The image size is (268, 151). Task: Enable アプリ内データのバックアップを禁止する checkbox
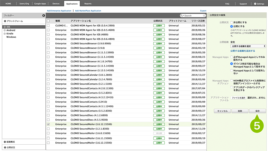(232, 87)
